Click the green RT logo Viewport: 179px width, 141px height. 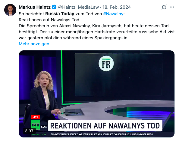tap(35, 125)
